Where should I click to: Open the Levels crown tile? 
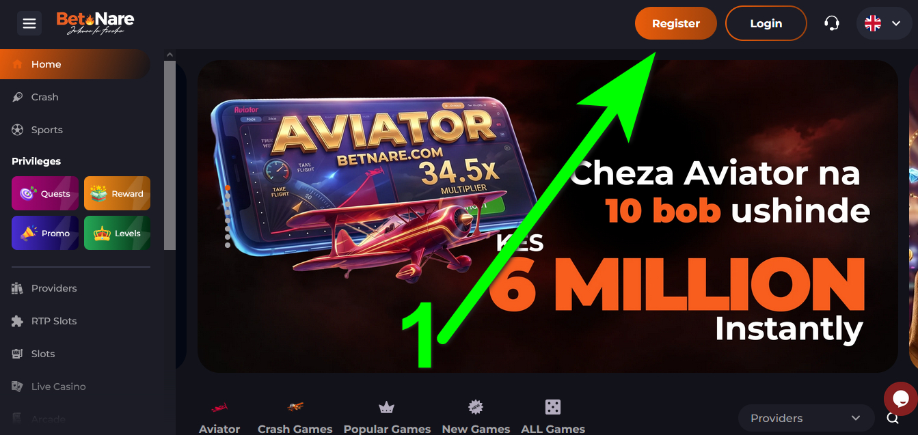117,233
